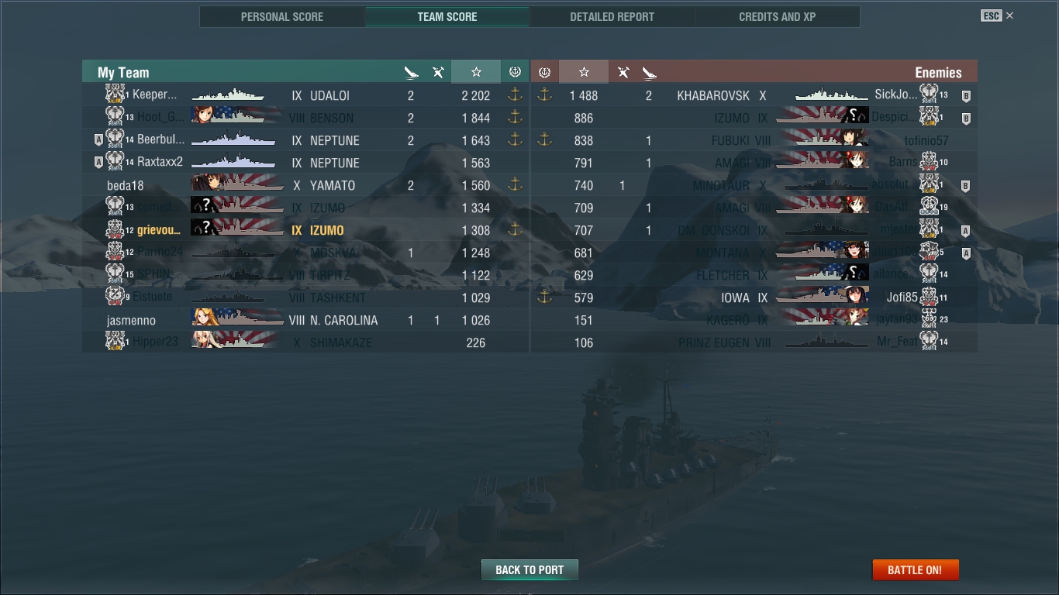Sort Enemies by ships destroyed icon
The height and width of the screenshot is (595, 1059).
tap(649, 72)
